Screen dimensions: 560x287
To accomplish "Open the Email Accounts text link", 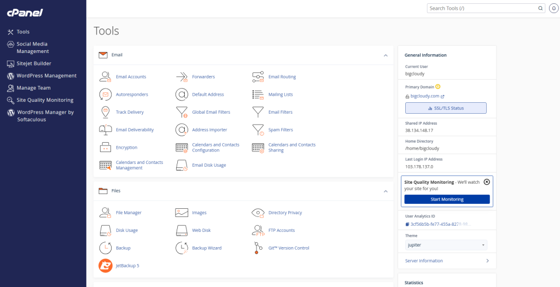I will pos(131,77).
